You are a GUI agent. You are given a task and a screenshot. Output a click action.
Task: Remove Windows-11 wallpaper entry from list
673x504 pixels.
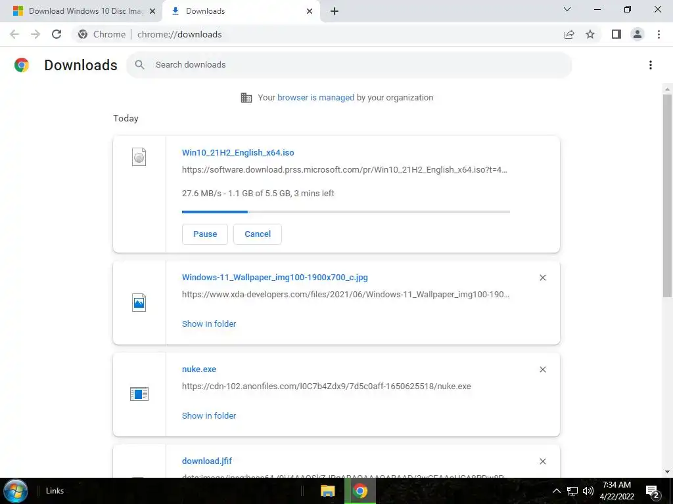(542, 278)
